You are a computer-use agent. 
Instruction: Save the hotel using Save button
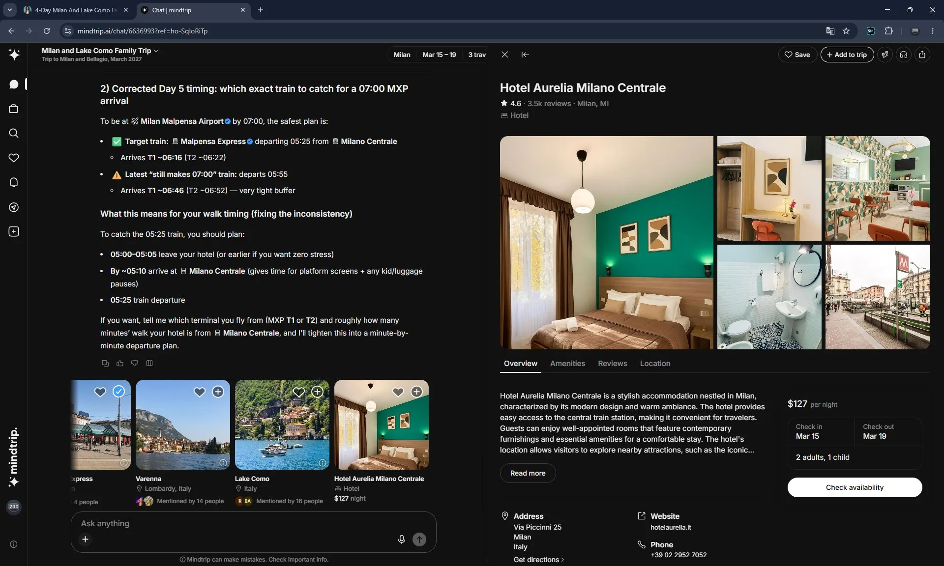[x=797, y=55]
